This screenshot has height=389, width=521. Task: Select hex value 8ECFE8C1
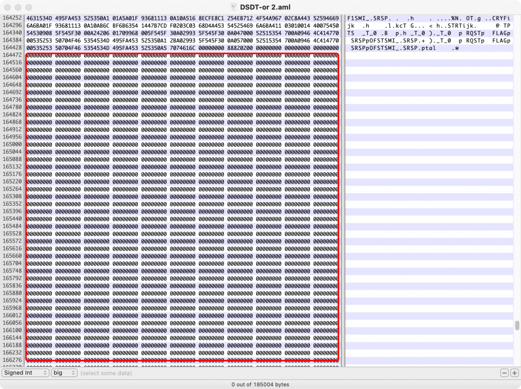tap(212, 18)
